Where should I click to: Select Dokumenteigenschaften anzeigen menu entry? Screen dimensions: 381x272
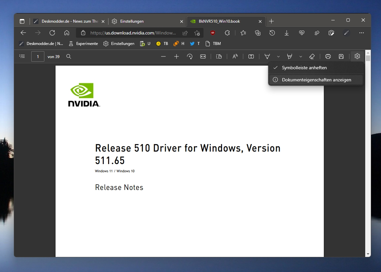click(x=316, y=80)
